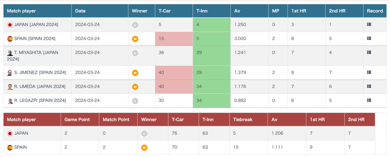Click orange winner badge in R. Umeda row
Screen dimensions: 390x157
(135, 87)
